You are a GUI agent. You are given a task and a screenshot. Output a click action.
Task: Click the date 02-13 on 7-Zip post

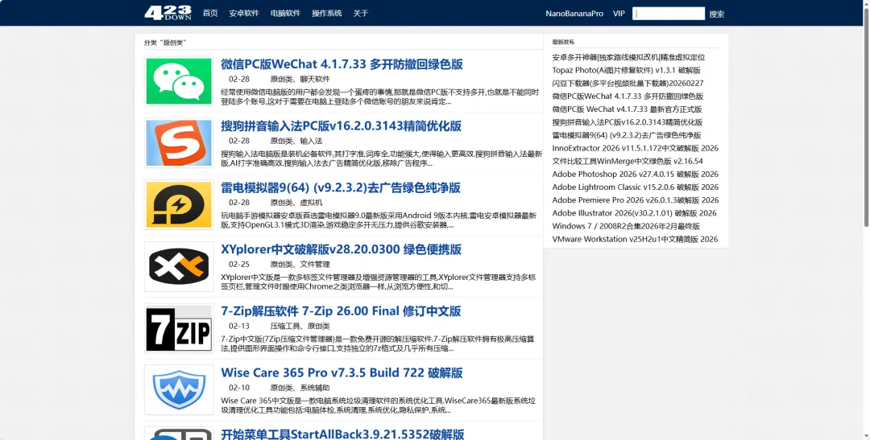[x=239, y=326]
